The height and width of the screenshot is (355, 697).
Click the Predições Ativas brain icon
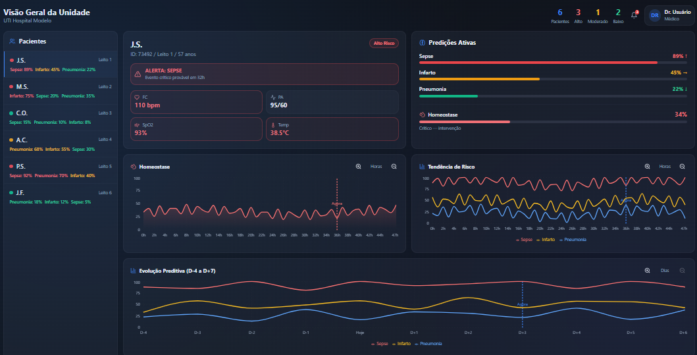click(423, 43)
